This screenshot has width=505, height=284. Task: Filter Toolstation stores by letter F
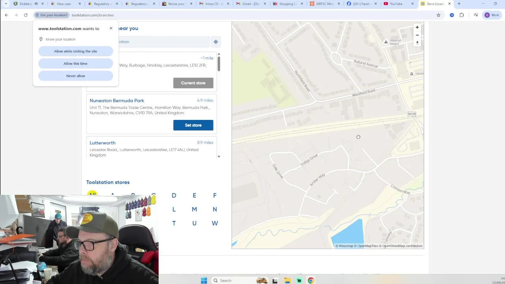point(215,195)
